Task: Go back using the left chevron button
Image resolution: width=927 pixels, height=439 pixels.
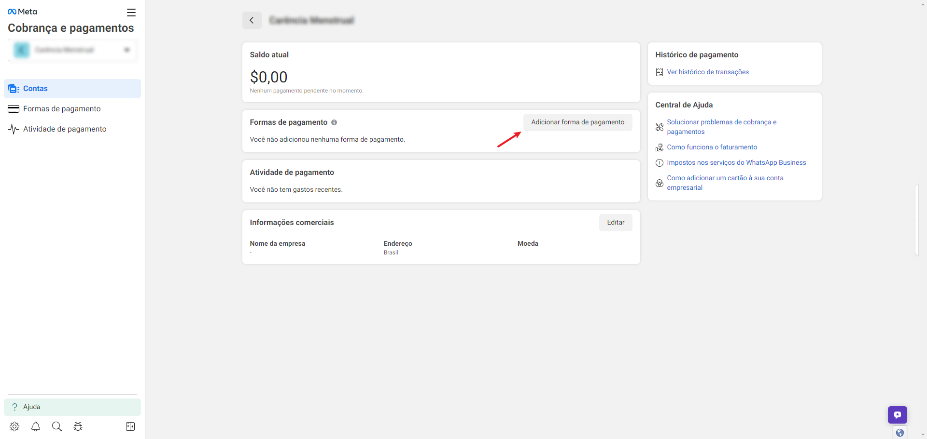Action: (252, 20)
